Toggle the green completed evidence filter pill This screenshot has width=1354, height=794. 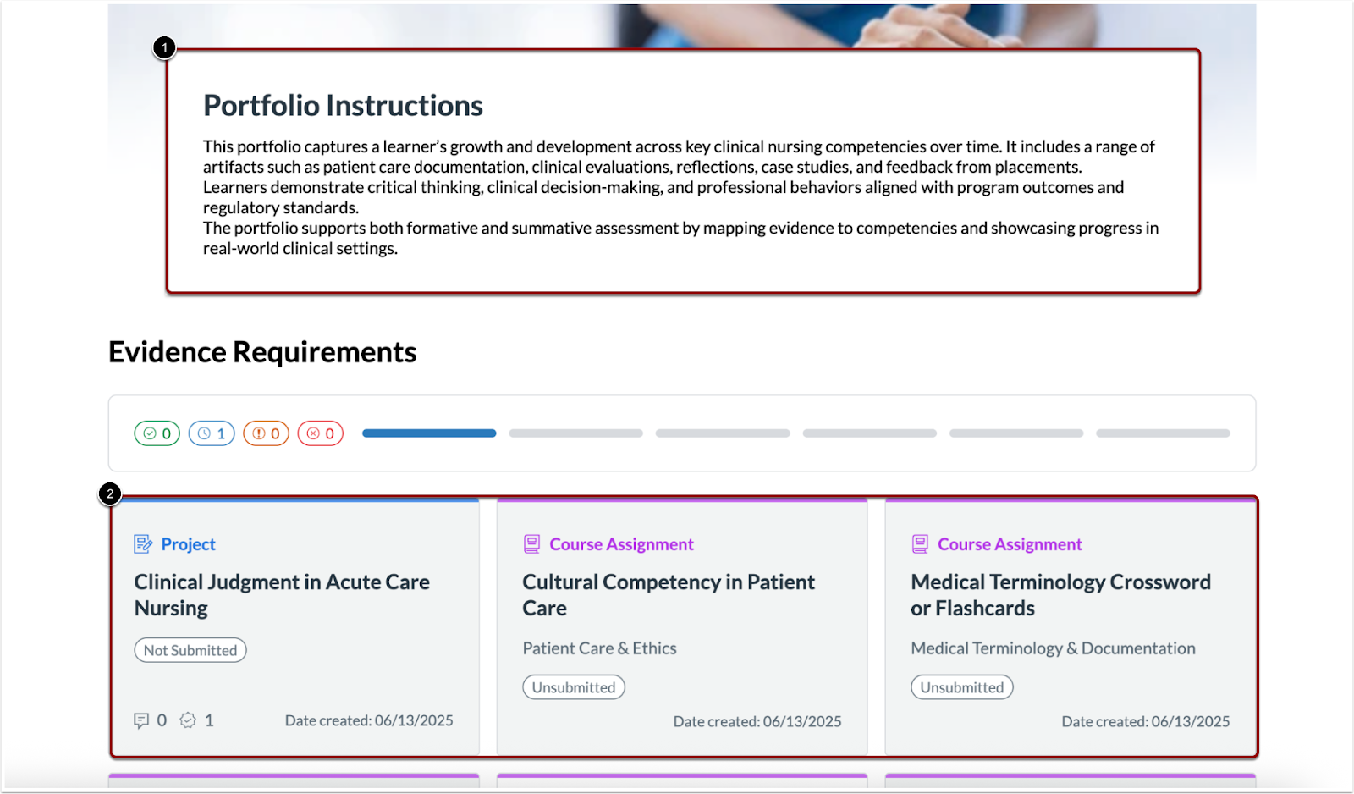[157, 433]
